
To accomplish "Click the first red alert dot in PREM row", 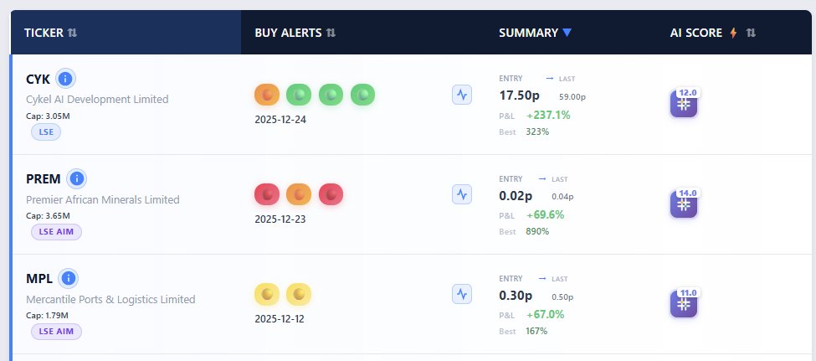I will (267, 194).
